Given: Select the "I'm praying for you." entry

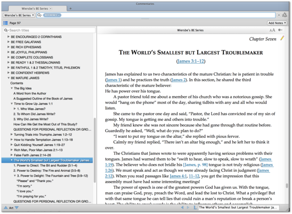Looking at the screenshot, I should click(x=31, y=197).
